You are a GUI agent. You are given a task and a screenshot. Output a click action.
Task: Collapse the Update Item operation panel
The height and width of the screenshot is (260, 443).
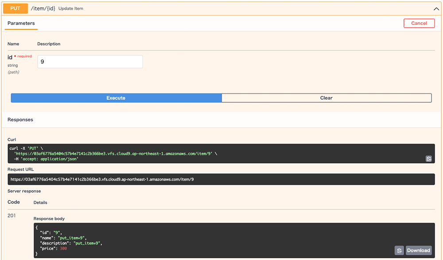pyautogui.click(x=436, y=8)
